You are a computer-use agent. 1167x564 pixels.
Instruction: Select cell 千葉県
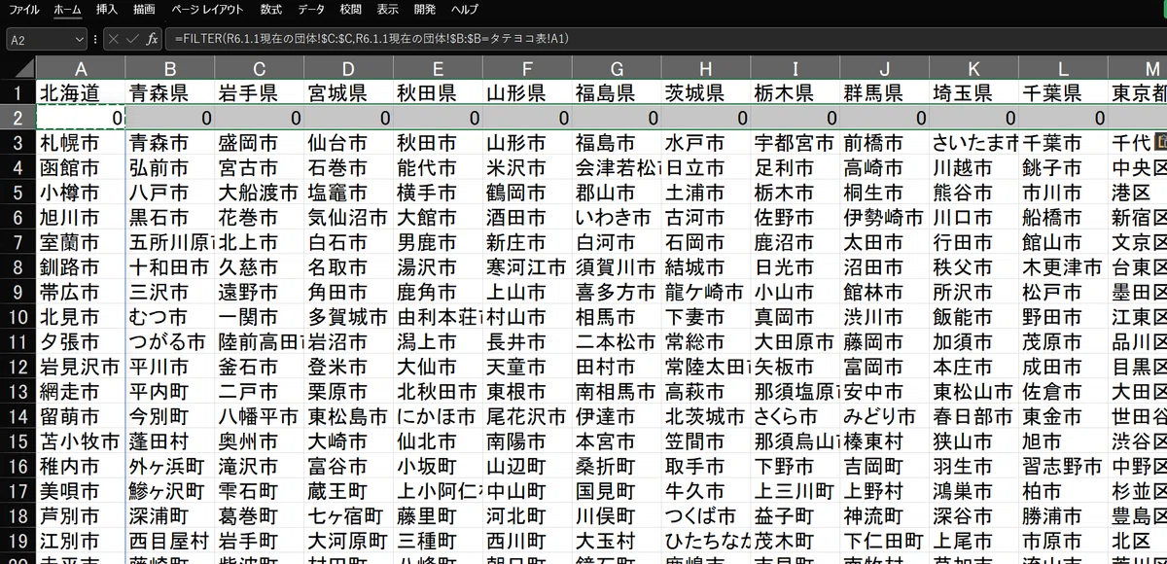coord(1064,92)
